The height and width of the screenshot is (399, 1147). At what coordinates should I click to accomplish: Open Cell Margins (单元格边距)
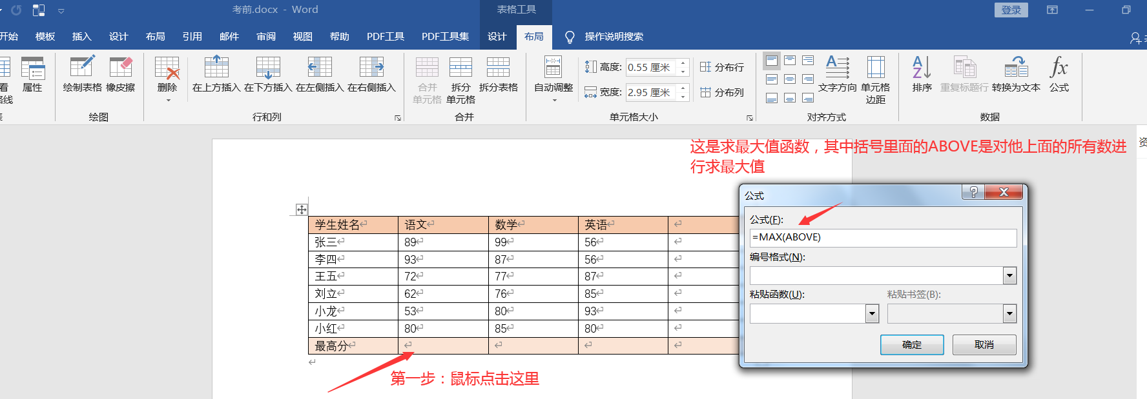pyautogui.click(x=876, y=80)
